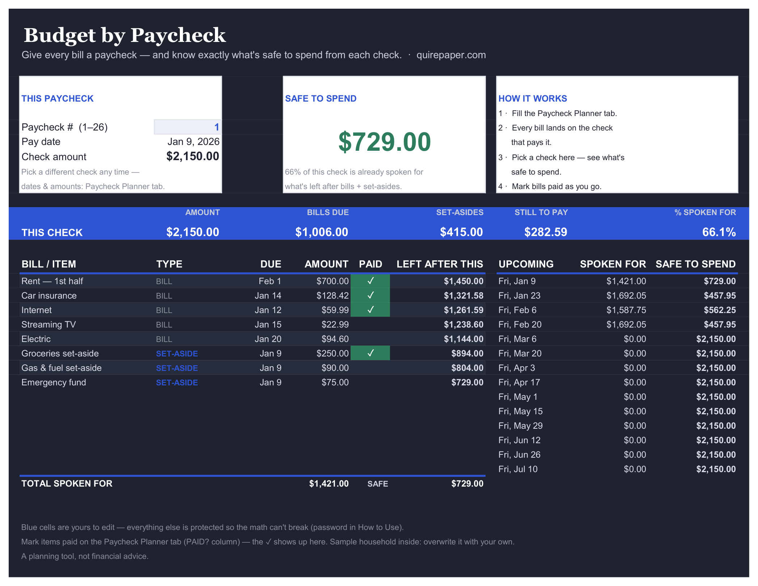Click the empty Paid cell for Streaming TV
This screenshot has height=586, width=758.
click(x=370, y=324)
